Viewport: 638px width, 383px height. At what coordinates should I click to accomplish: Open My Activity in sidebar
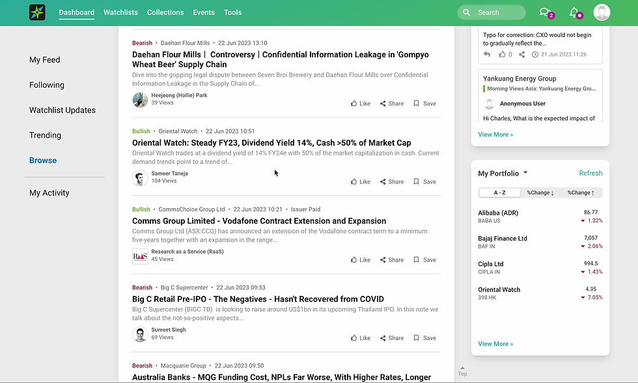pos(49,193)
